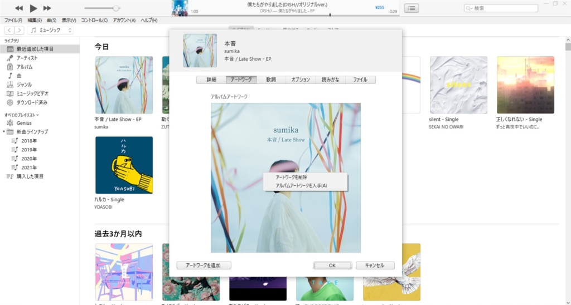571x305 pixels.
Task: Click the 購入した項目 playlist icon
Action: click(10, 176)
